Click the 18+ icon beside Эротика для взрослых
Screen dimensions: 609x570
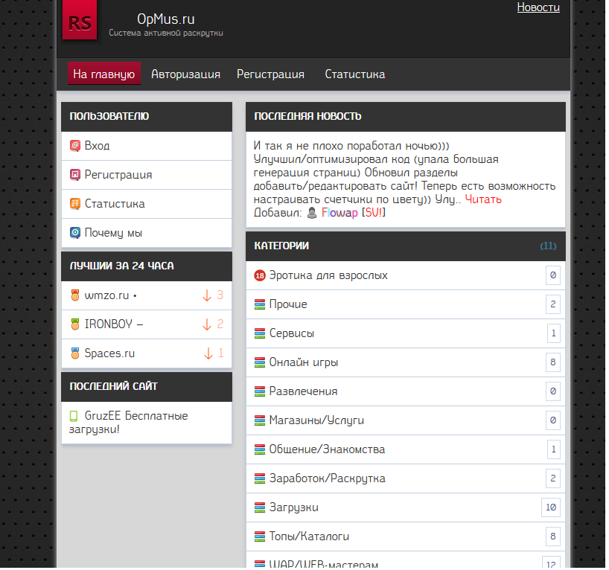pyautogui.click(x=260, y=276)
